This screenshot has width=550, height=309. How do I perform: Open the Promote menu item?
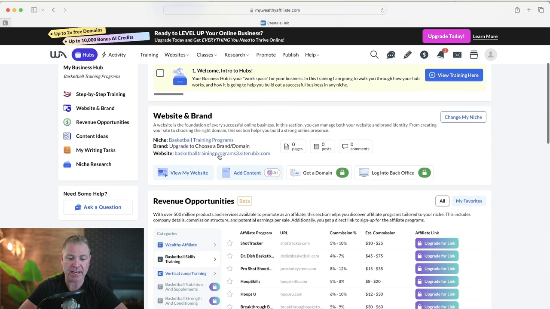click(266, 55)
